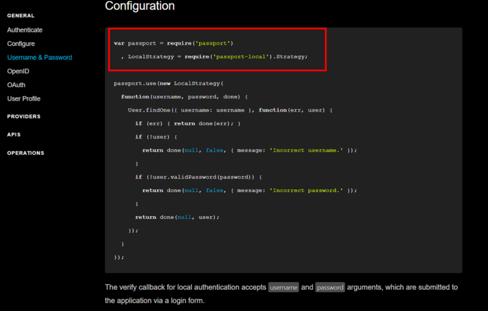Select Username & Password sidebar link

tap(39, 57)
